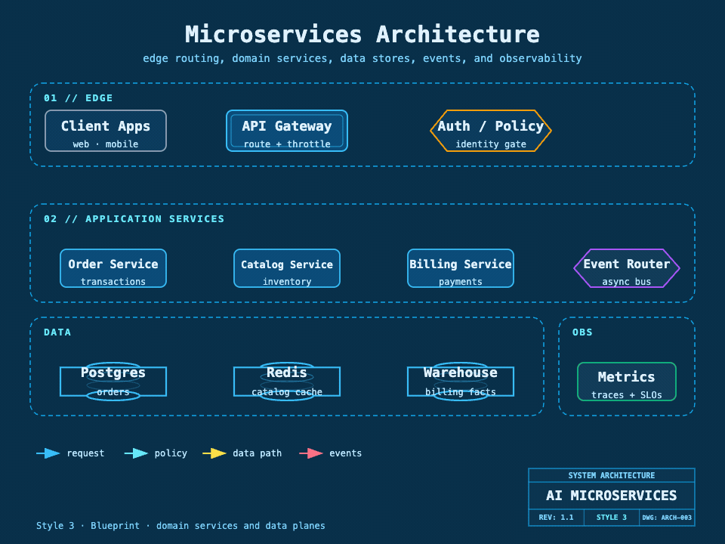Click the 'data path' legend label

point(257,453)
